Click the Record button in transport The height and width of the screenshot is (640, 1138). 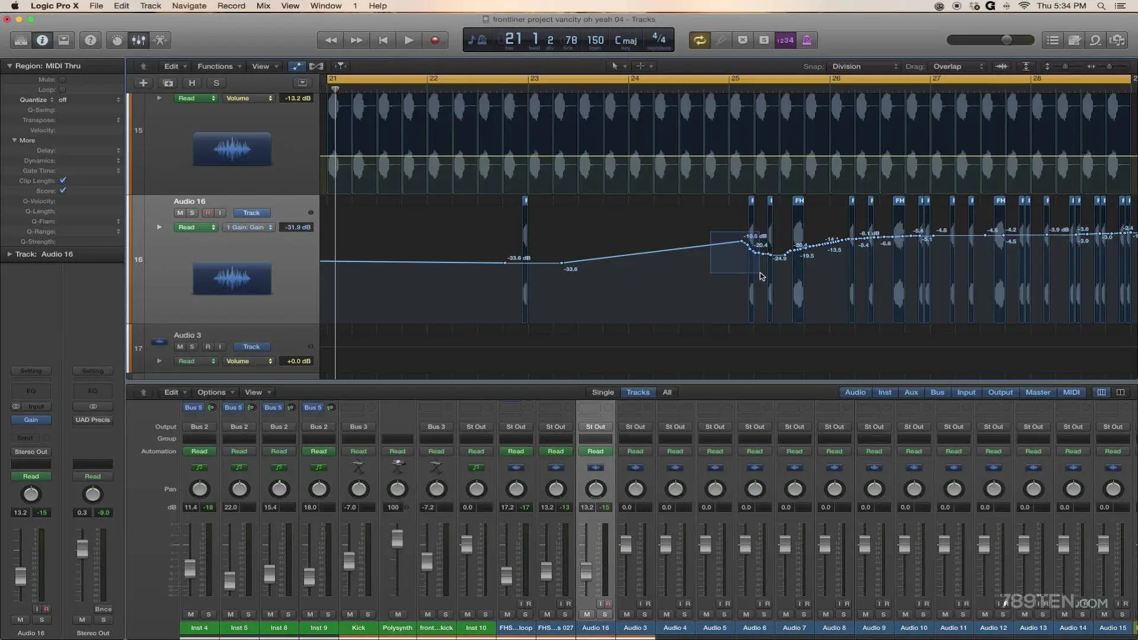point(434,40)
